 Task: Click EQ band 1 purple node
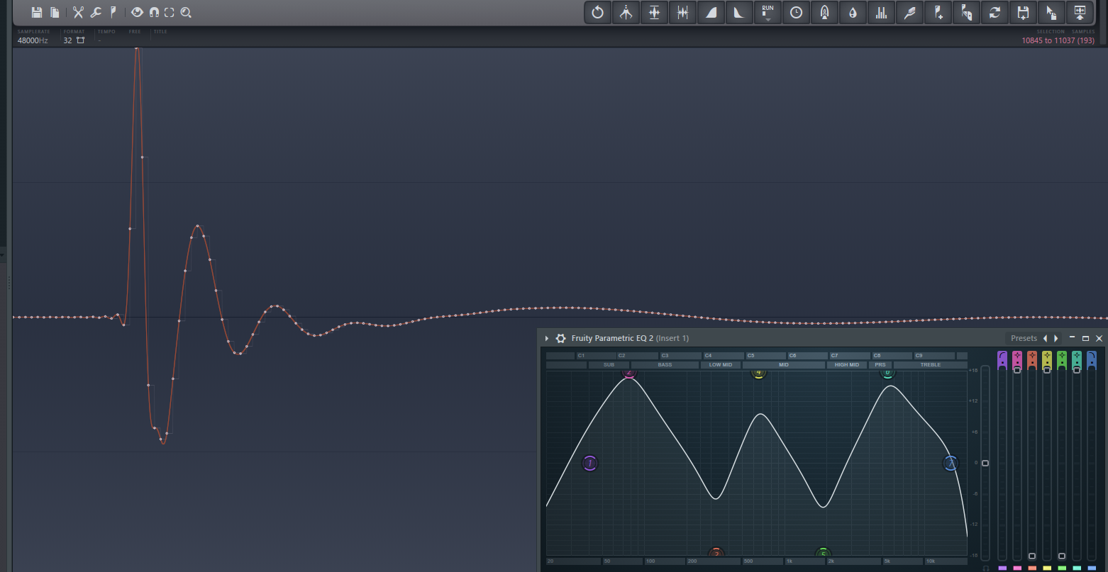589,464
